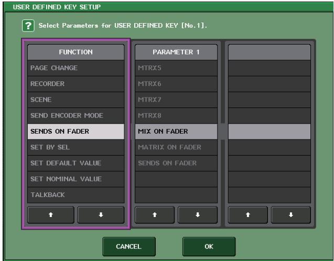Screen dimensions: 334x261
Task: Select PAGE CHANGE in the FUNCTION list
Action: coord(76,68)
